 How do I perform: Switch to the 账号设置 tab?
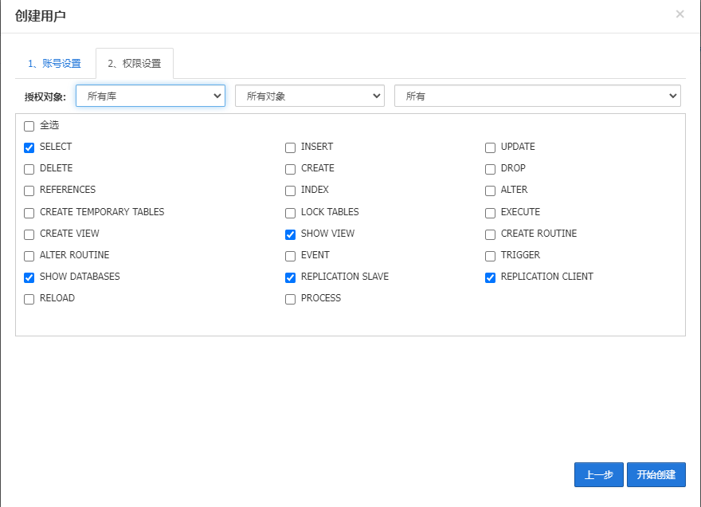point(54,64)
